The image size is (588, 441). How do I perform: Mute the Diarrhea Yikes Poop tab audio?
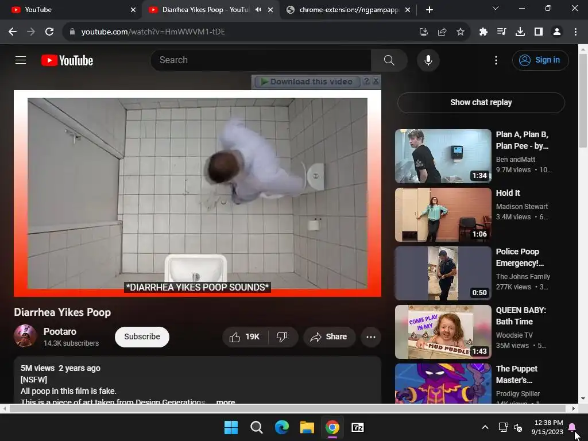click(x=258, y=10)
